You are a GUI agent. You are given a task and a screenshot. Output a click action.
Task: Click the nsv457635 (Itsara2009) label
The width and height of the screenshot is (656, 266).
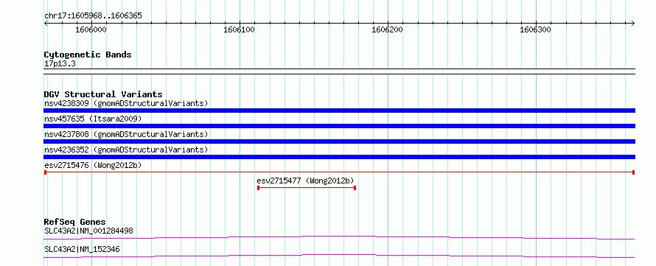click(x=93, y=119)
